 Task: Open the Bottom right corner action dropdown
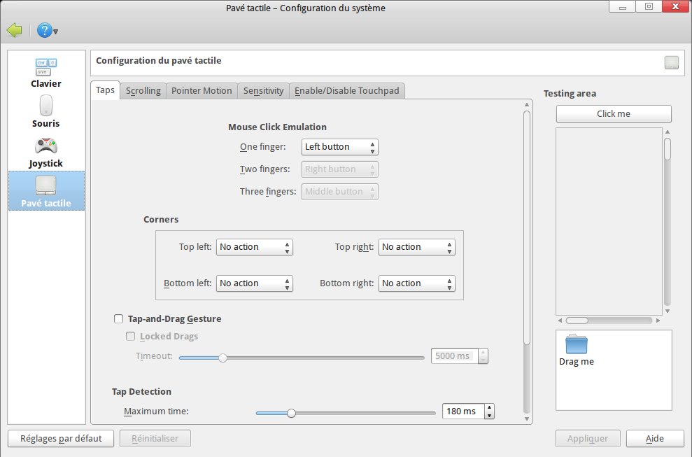point(416,283)
